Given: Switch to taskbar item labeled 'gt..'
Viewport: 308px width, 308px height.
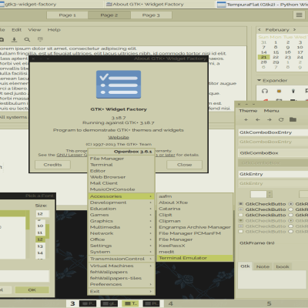Looking at the screenshot, I should (x=109, y=303).
